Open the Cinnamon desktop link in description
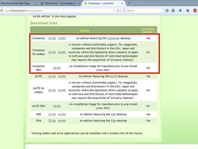 113,38
